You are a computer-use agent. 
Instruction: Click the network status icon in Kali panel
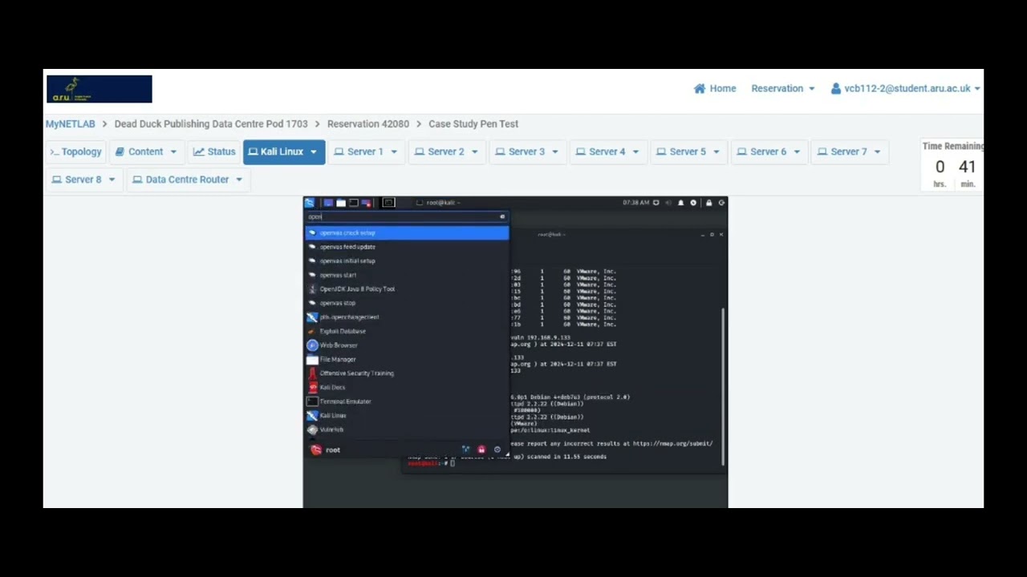tap(656, 203)
